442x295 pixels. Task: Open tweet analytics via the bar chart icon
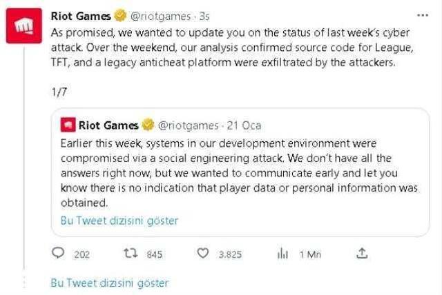[282, 254]
